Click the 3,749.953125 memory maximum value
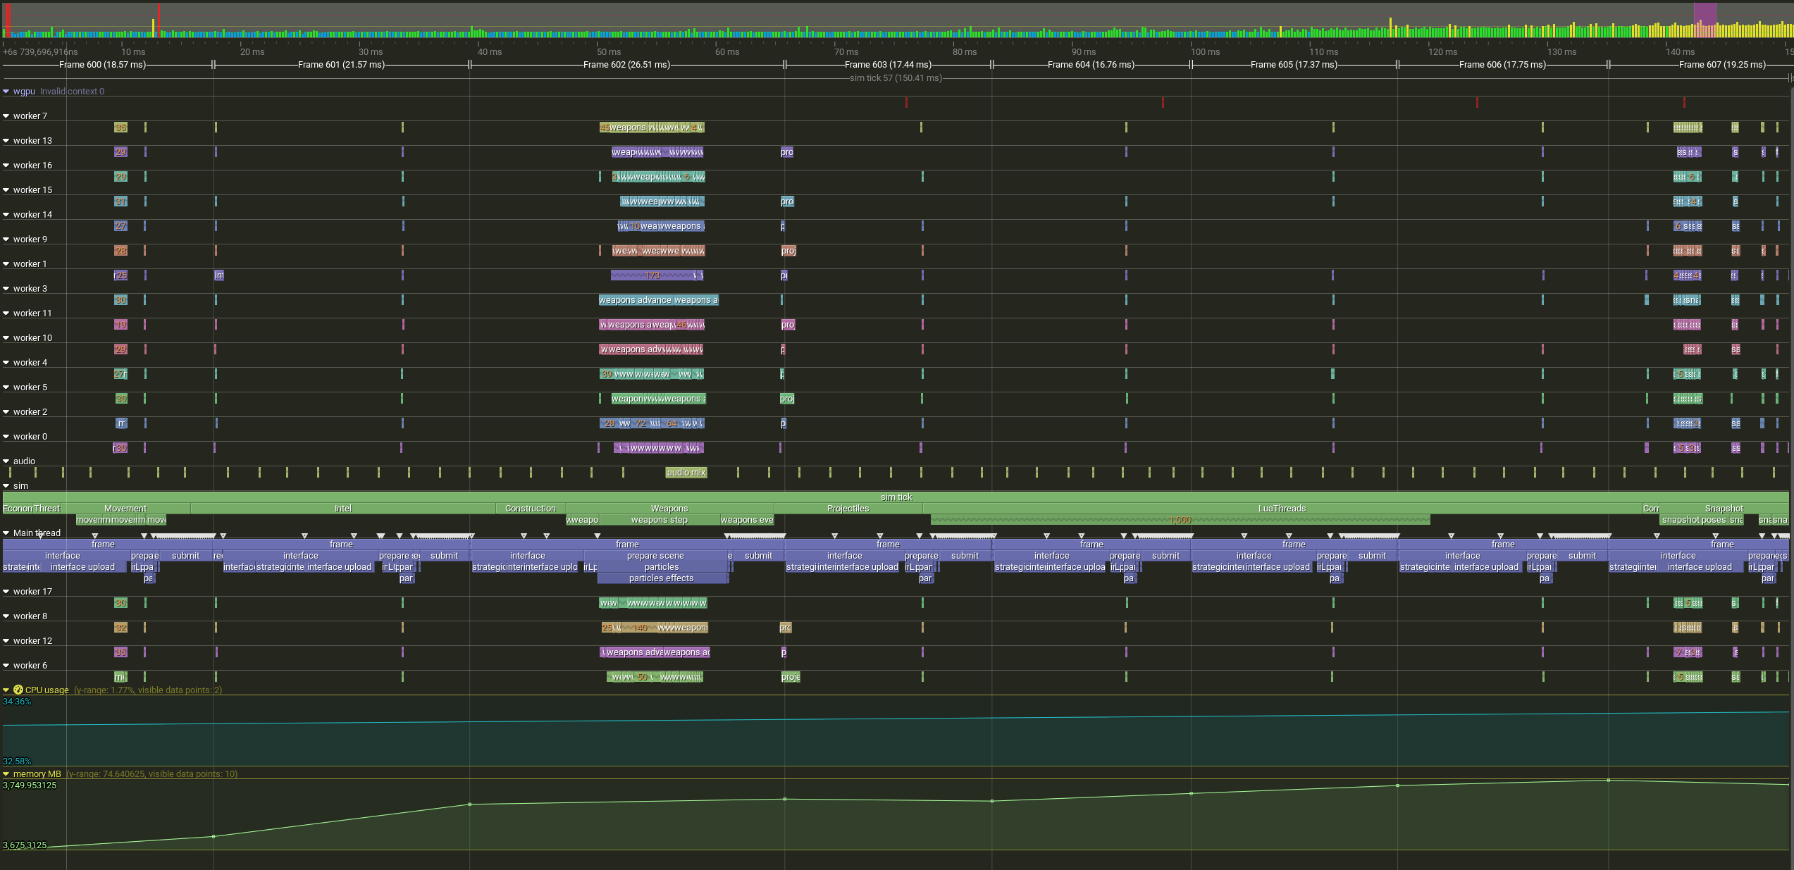The width and height of the screenshot is (1794, 870). pos(30,785)
